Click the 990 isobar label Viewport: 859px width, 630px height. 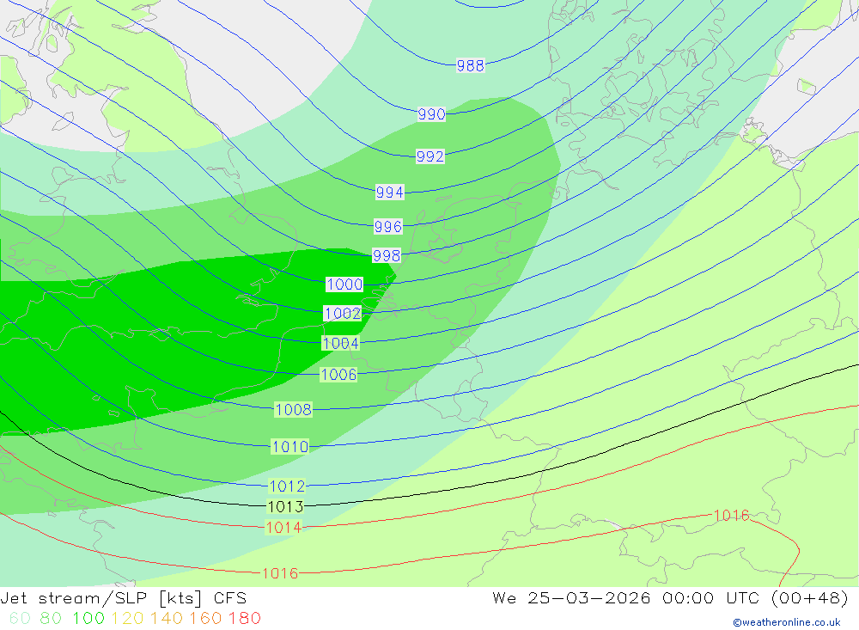(432, 114)
